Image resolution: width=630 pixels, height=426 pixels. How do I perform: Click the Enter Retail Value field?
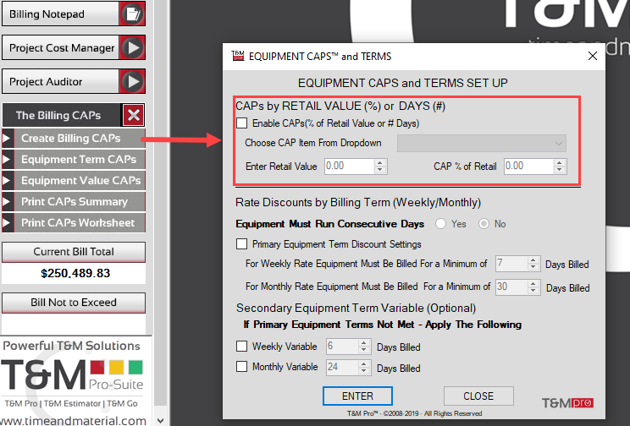click(350, 166)
